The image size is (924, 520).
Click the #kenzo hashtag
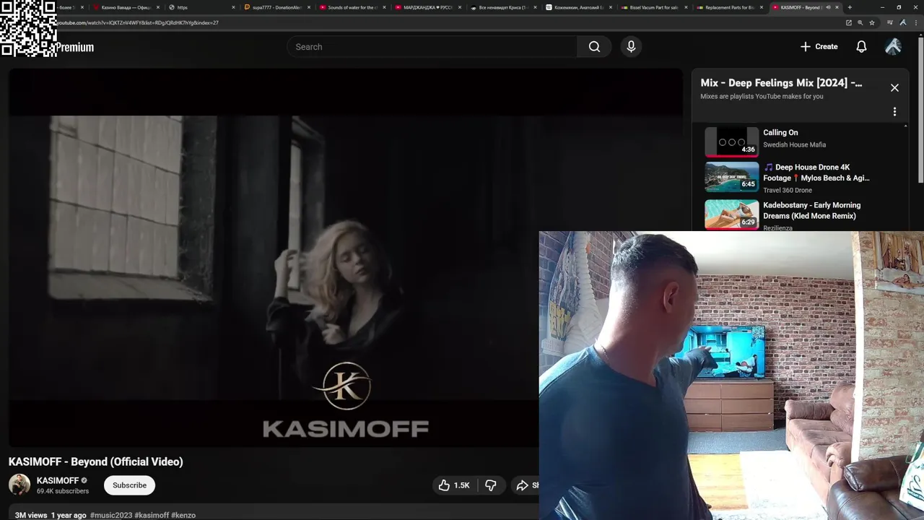pos(183,515)
